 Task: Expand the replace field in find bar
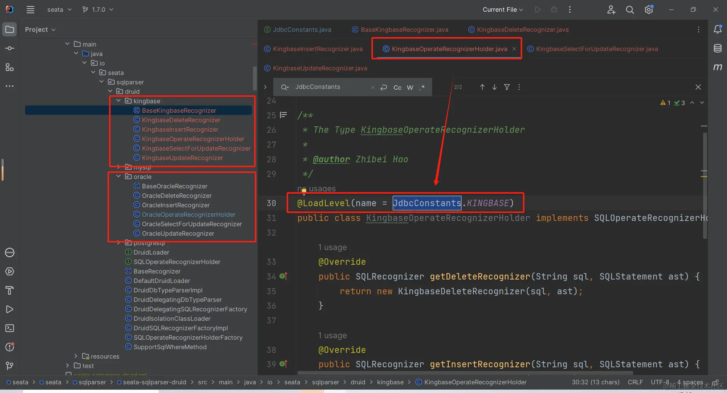click(x=265, y=87)
